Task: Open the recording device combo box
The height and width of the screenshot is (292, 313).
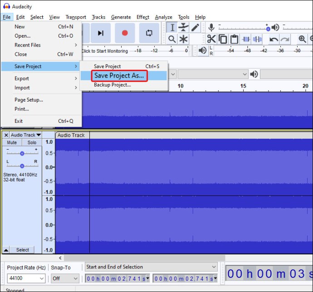Action: 213,74
